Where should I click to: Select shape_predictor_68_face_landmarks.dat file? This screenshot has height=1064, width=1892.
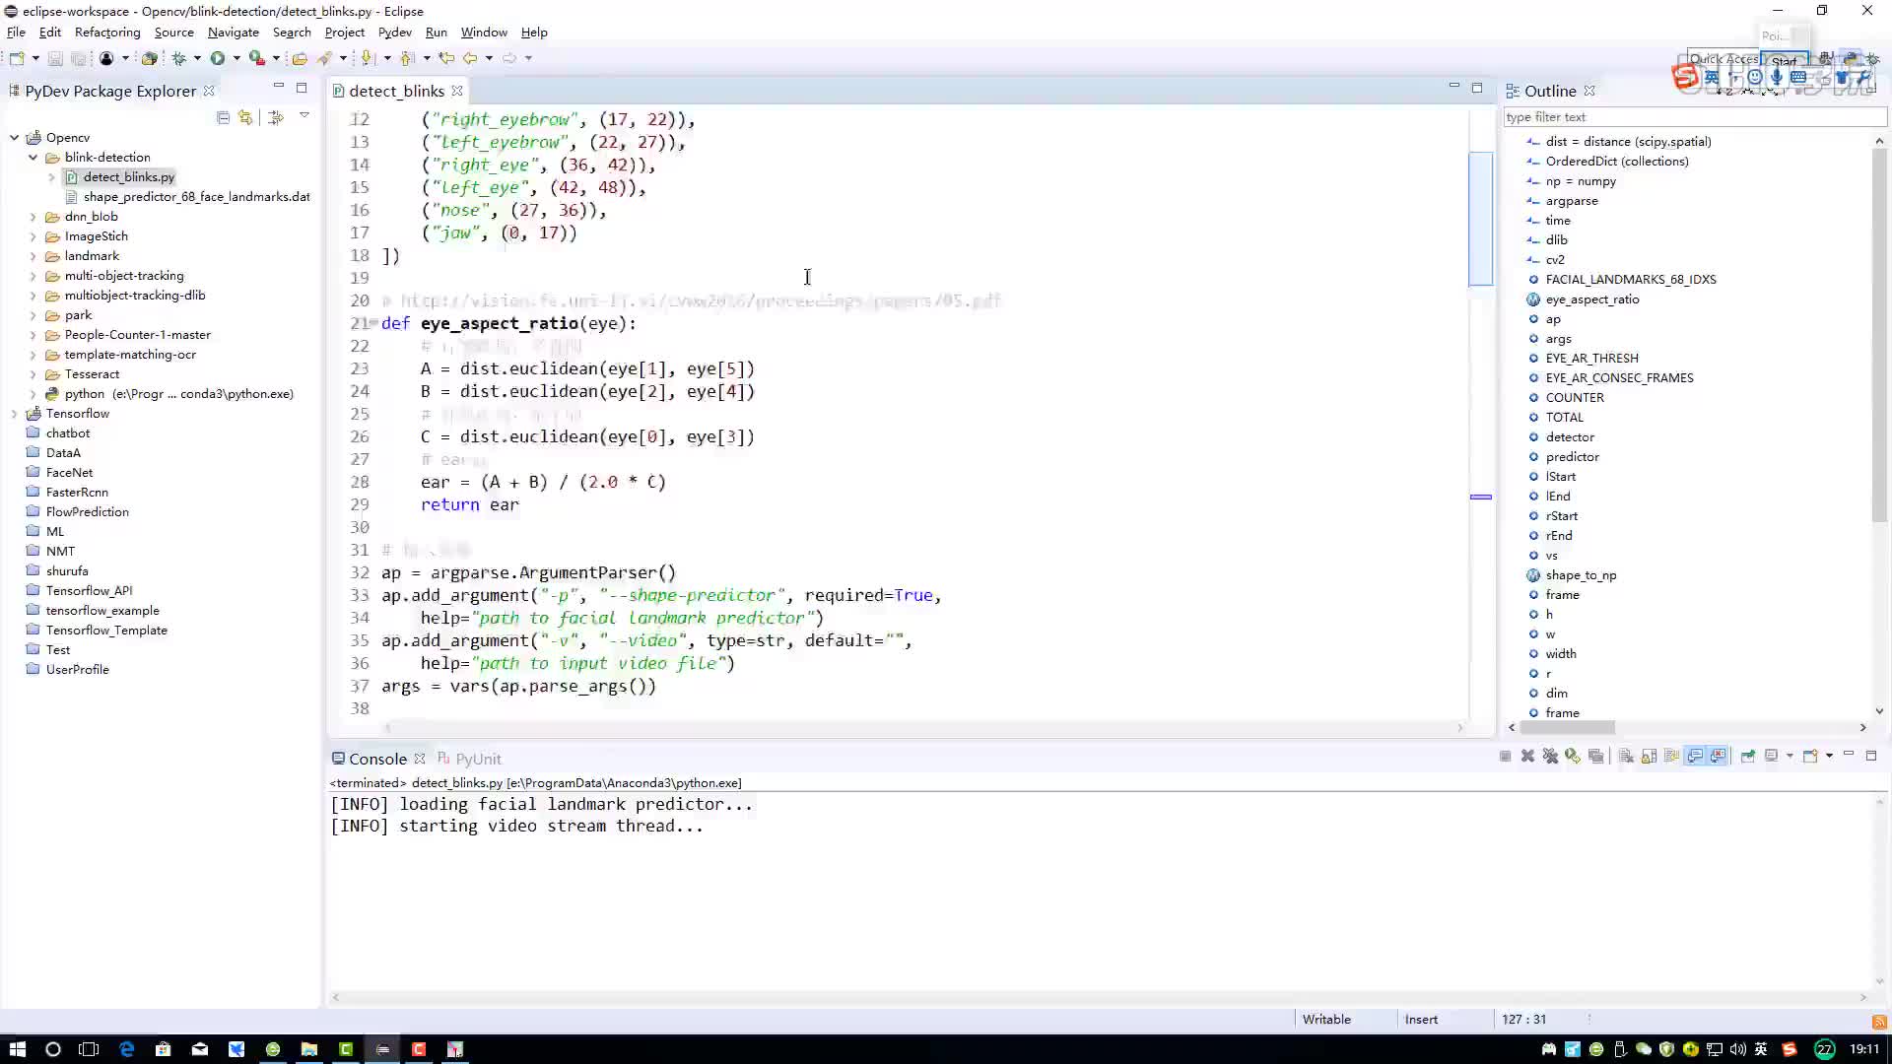click(196, 197)
